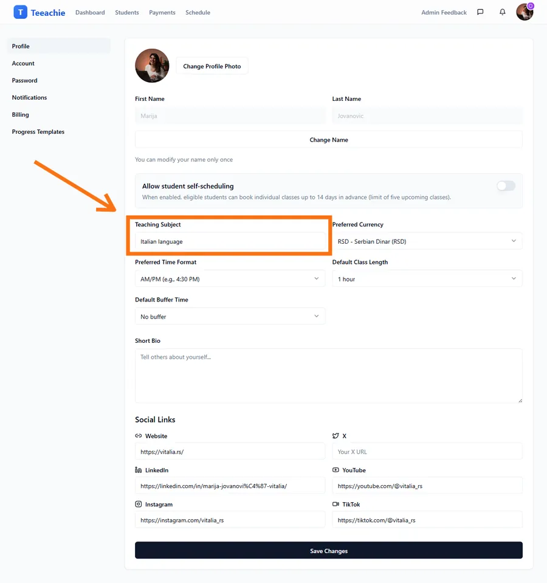
Task: Click the speech bubble feedback icon
Action: click(480, 12)
